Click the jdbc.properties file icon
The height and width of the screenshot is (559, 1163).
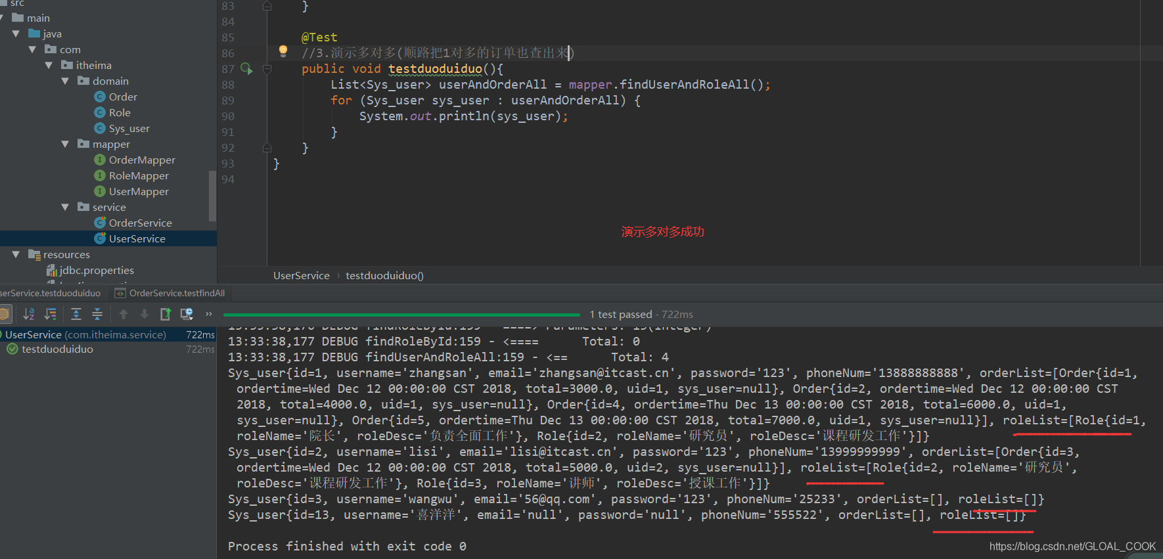pos(51,270)
